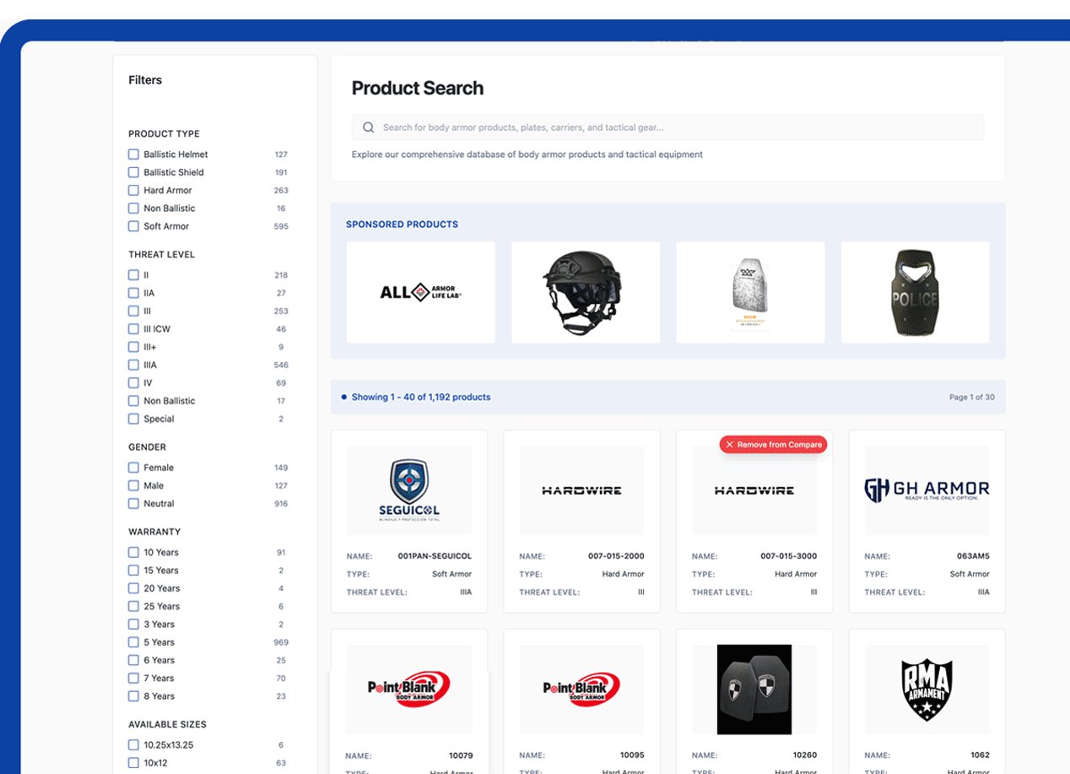
Task: Enable threat level III filter
Action: (133, 311)
